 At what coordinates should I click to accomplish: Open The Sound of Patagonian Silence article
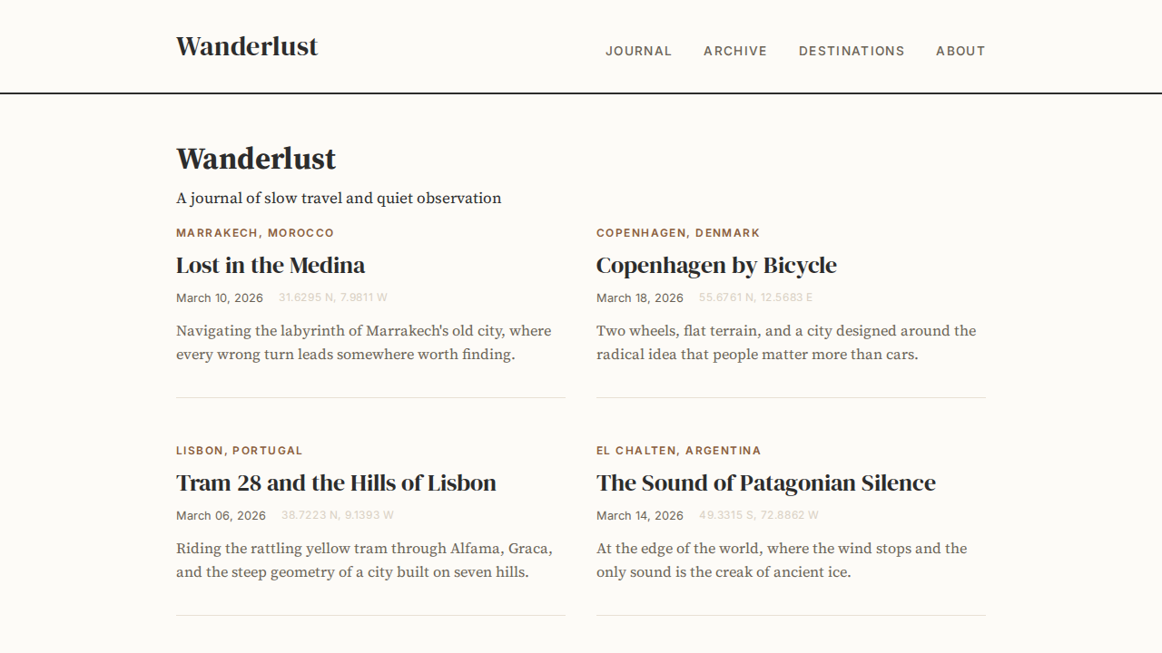[x=765, y=483]
